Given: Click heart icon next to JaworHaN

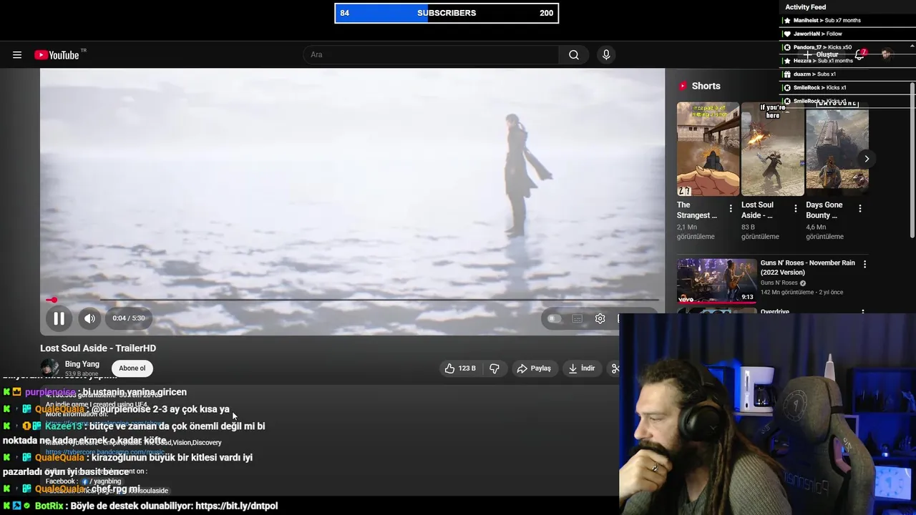Looking at the screenshot, I should click(x=787, y=34).
